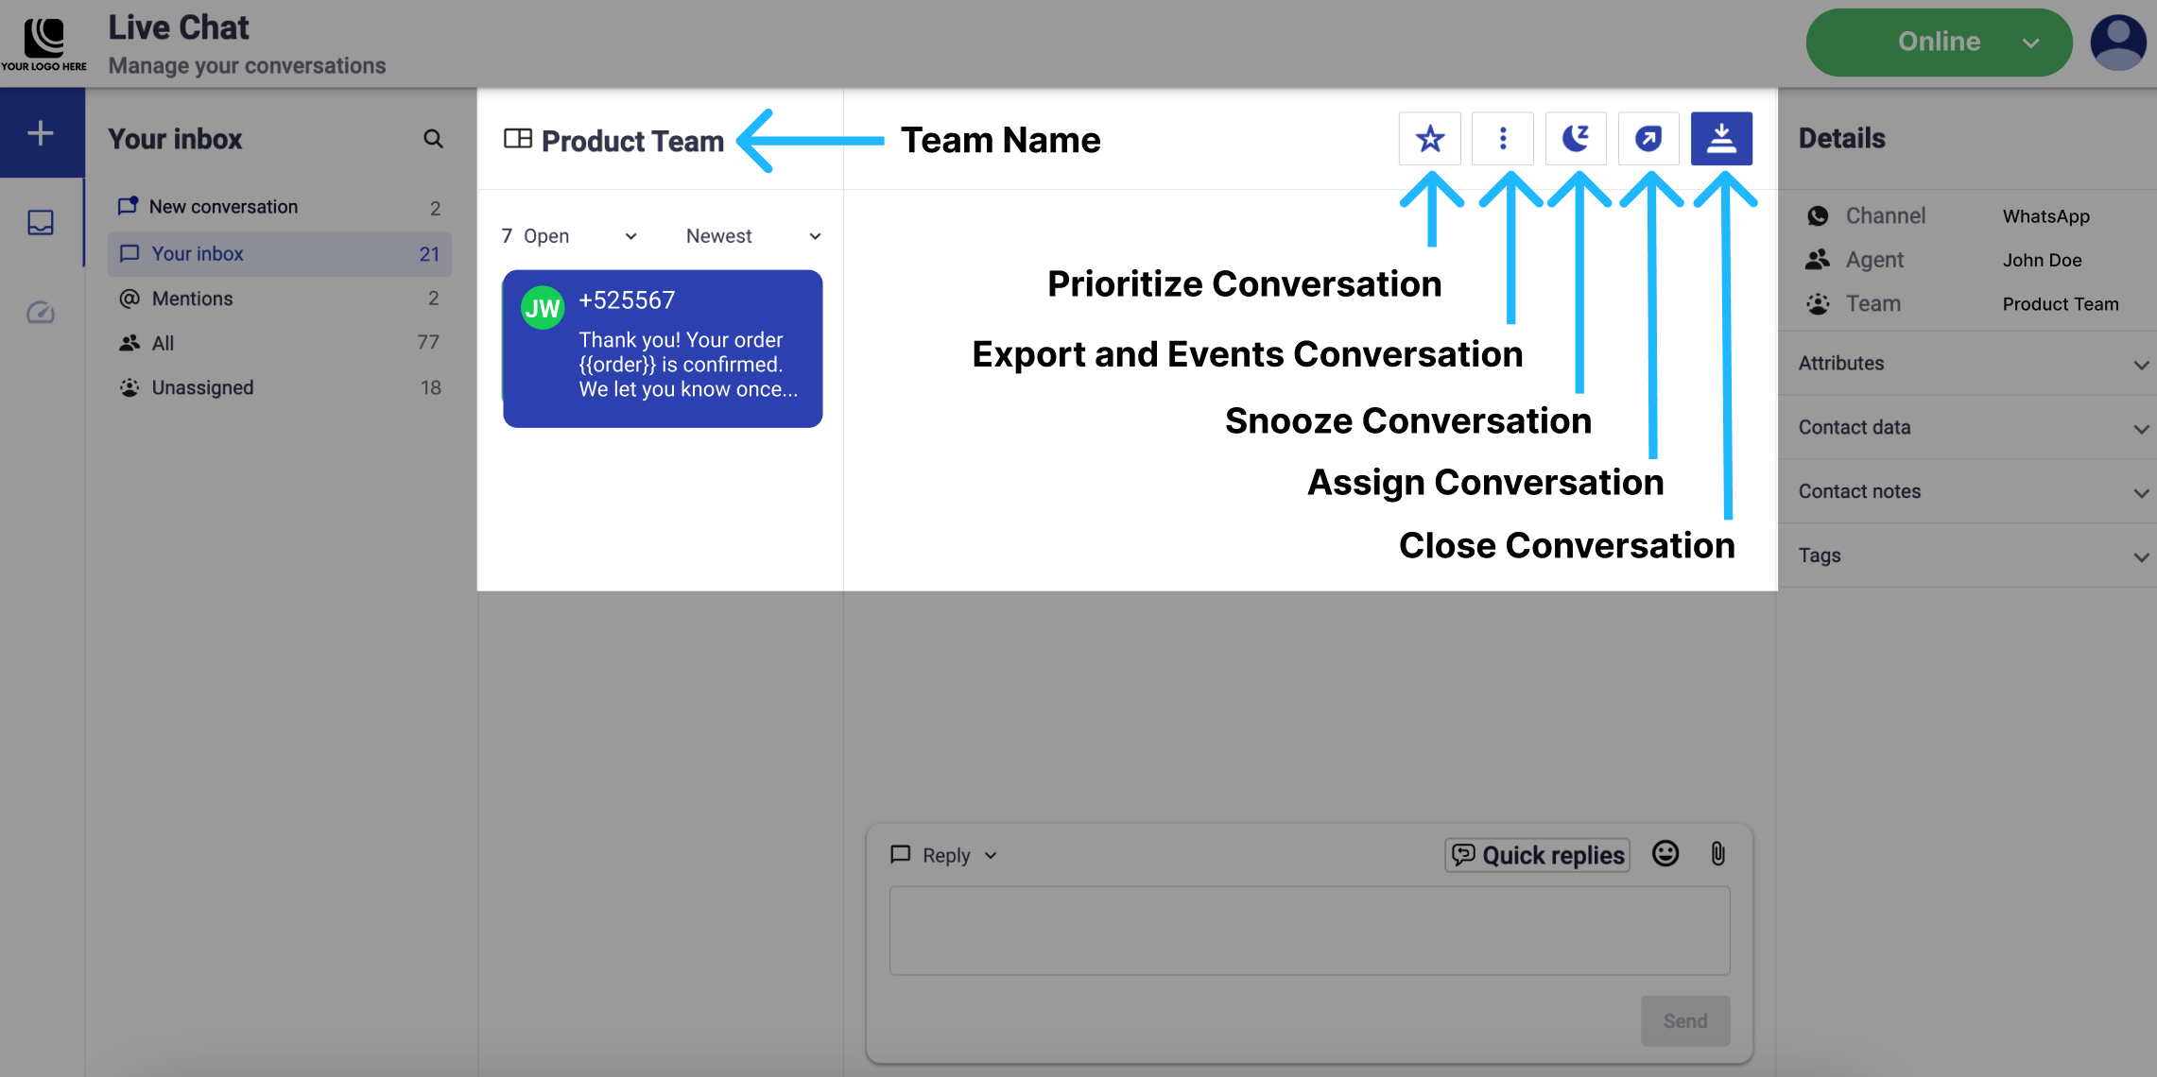The height and width of the screenshot is (1077, 2157).
Task: Click the reply message text field
Action: pos(1309,931)
